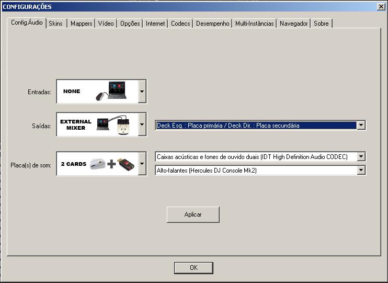Open the Navegador tab
Viewport: 388px width, 283px height.
(293, 24)
